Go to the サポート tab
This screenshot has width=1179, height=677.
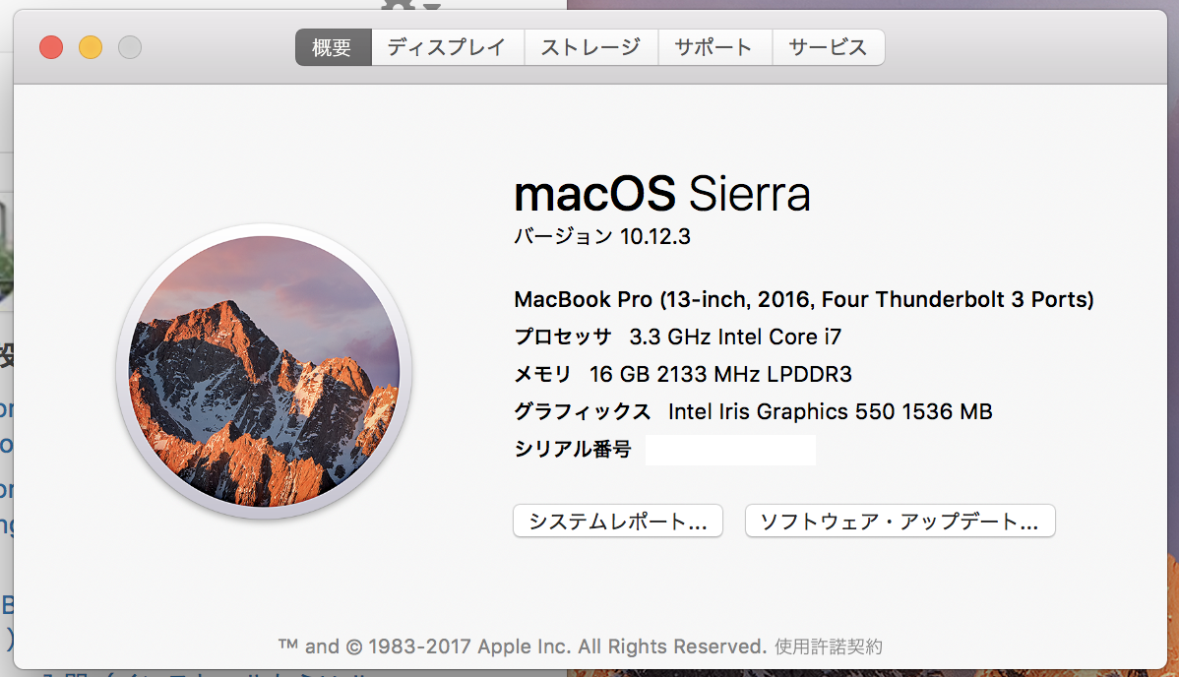(x=715, y=47)
